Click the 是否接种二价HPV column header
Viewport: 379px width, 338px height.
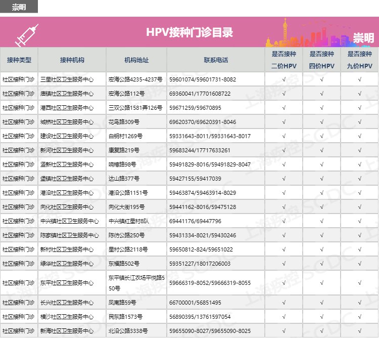pos(283,60)
